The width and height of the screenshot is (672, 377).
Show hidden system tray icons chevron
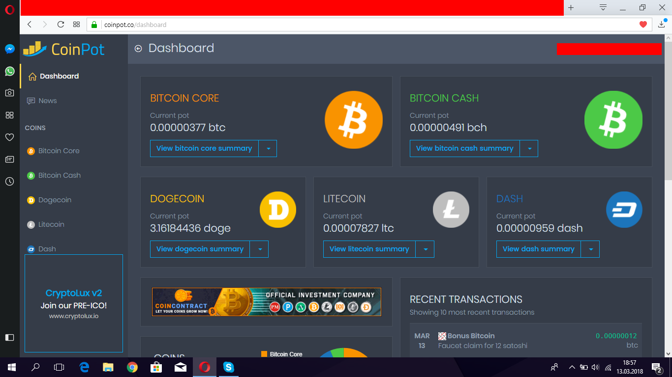point(572,367)
